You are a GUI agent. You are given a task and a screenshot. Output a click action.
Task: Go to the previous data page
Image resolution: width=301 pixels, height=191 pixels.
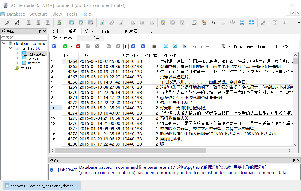coord(118,46)
